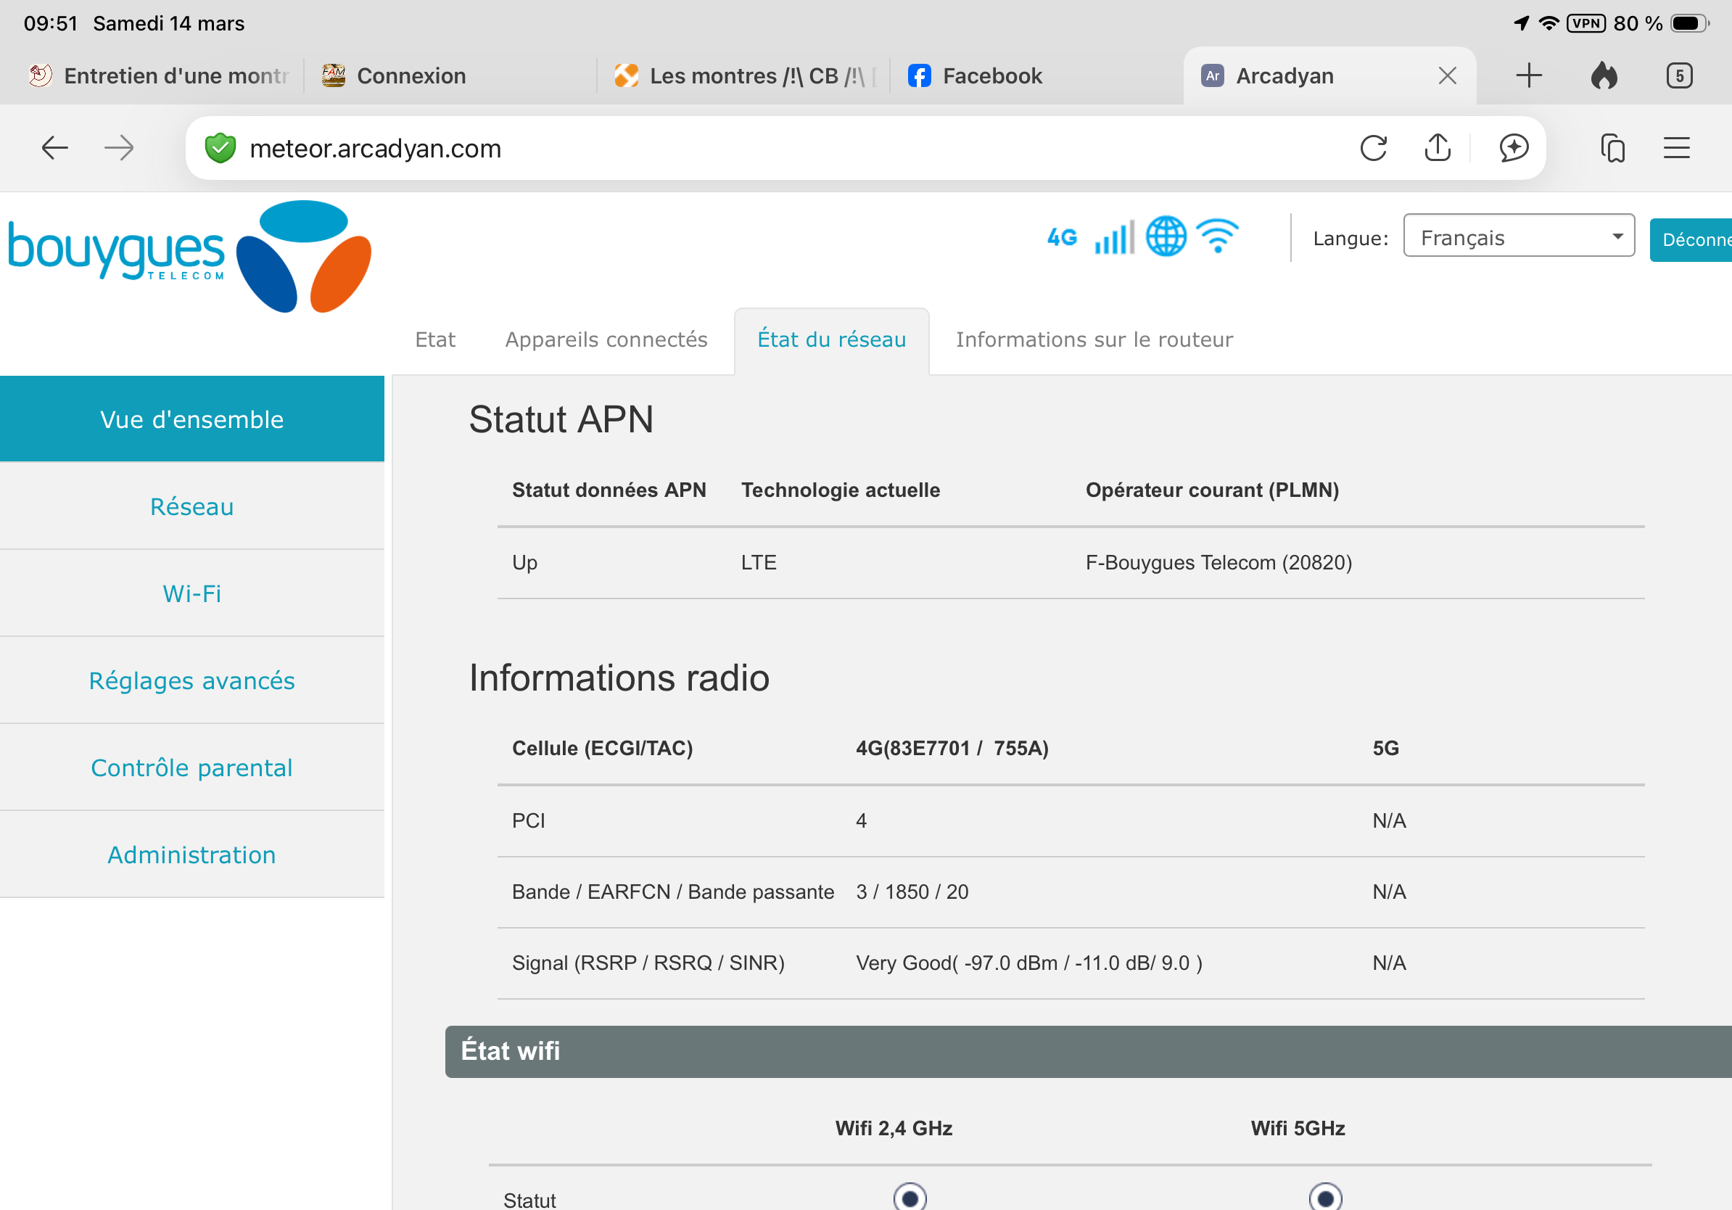The width and height of the screenshot is (1732, 1210).
Task: Click the Wifi 2,4 GHz column header
Action: pos(894,1129)
